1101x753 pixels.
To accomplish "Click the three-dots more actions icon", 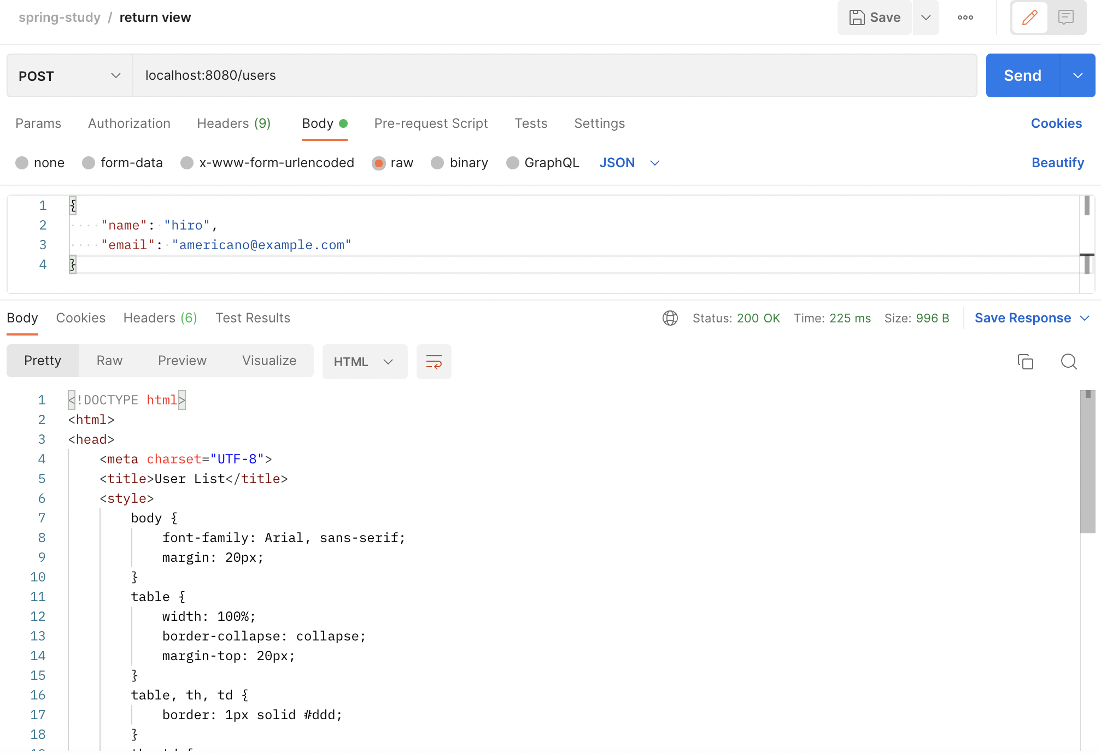I will pos(965,17).
